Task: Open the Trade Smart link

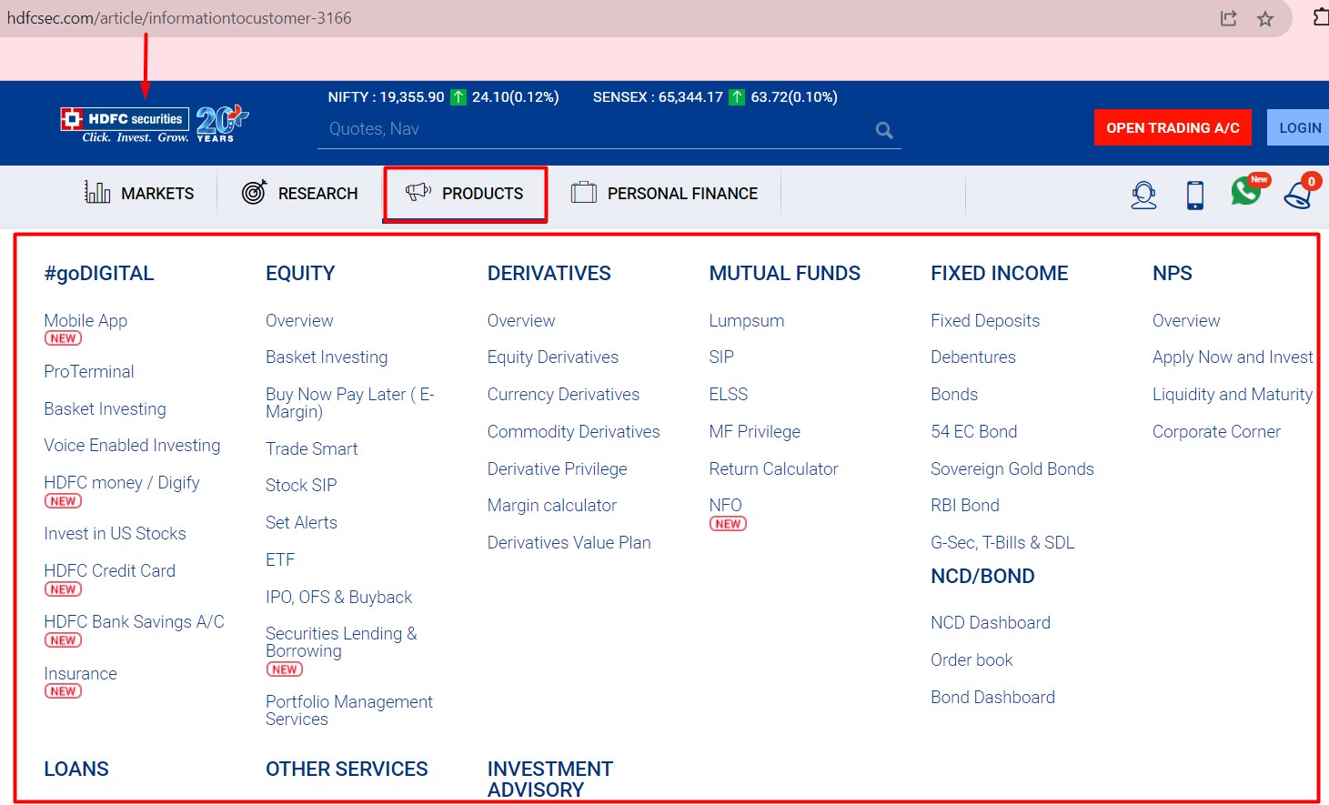Action: [x=311, y=449]
